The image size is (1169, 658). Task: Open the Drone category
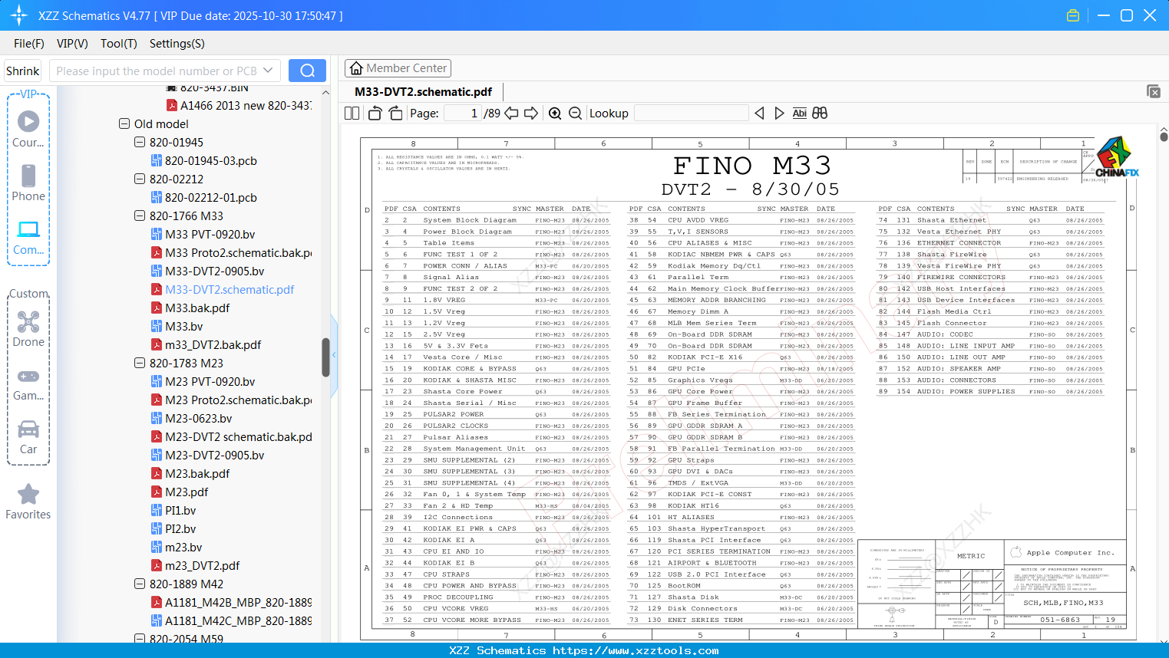(x=28, y=329)
